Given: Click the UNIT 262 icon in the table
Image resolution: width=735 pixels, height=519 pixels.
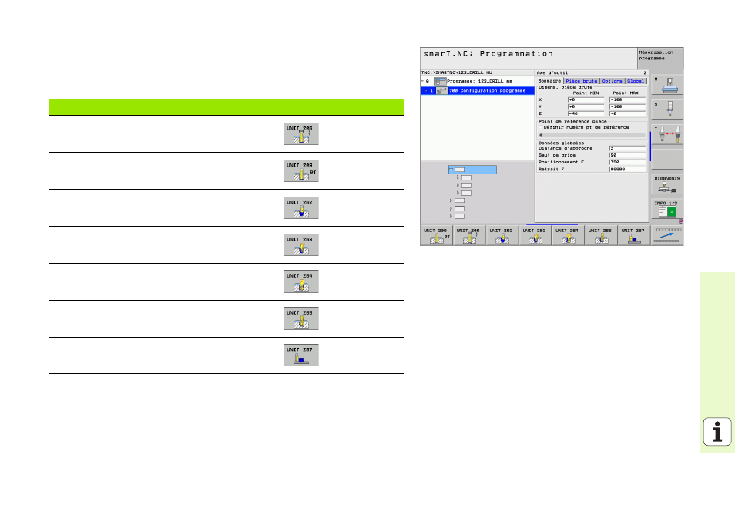Looking at the screenshot, I should tap(301, 207).
